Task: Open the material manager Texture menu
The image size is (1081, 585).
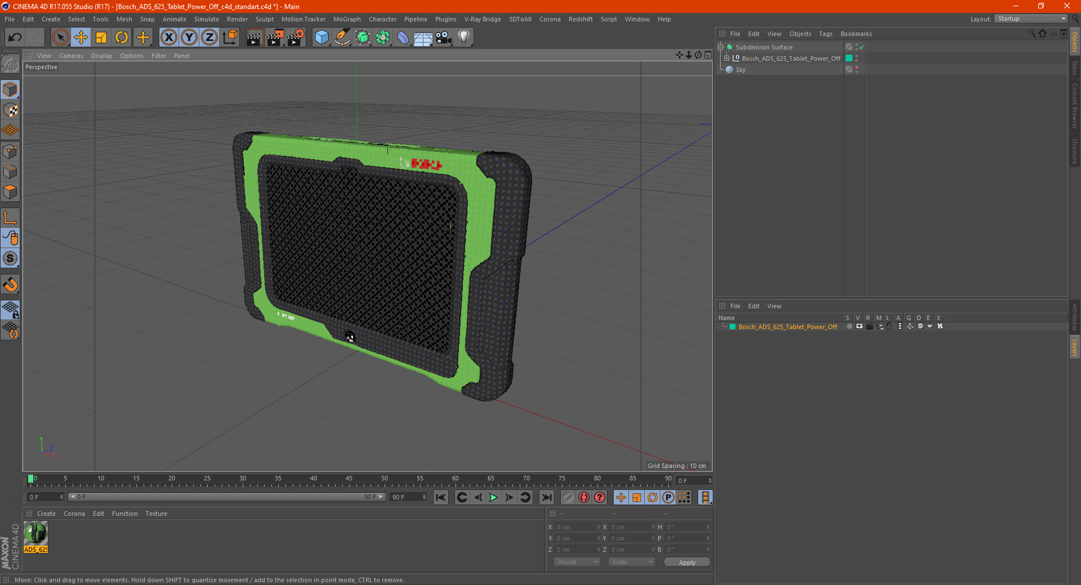Action: tap(156, 514)
